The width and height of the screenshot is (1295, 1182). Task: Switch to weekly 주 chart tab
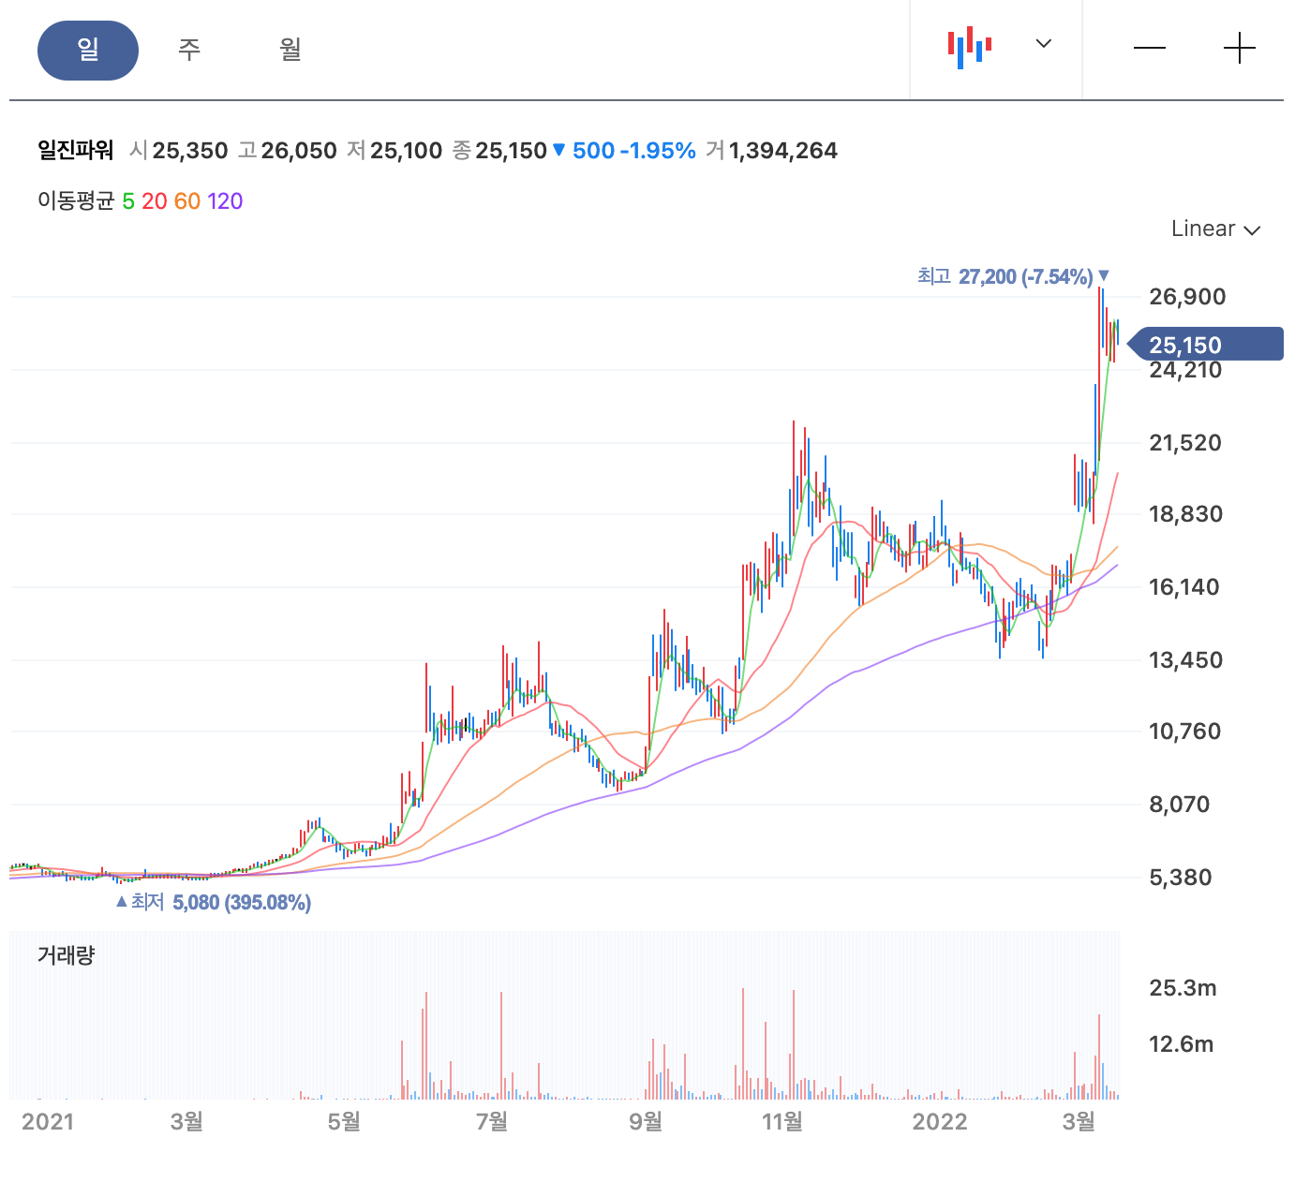[x=189, y=50]
